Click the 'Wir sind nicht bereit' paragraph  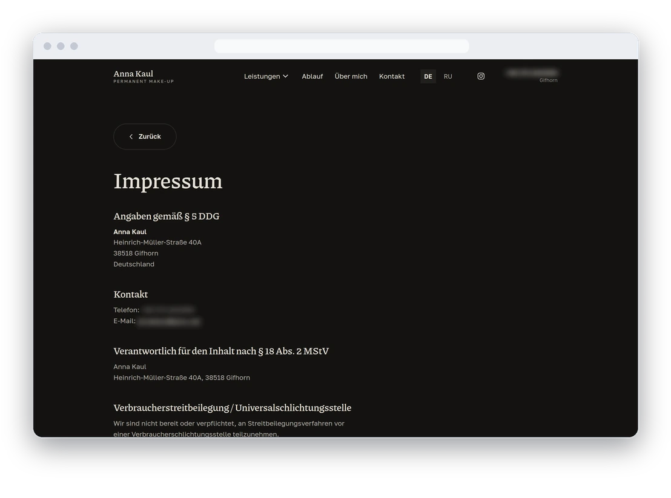click(228, 429)
